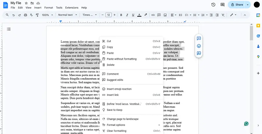Viewport: 262px width, 134px height.
Task: Check the cloud document status icon
Action: tap(38, 3)
